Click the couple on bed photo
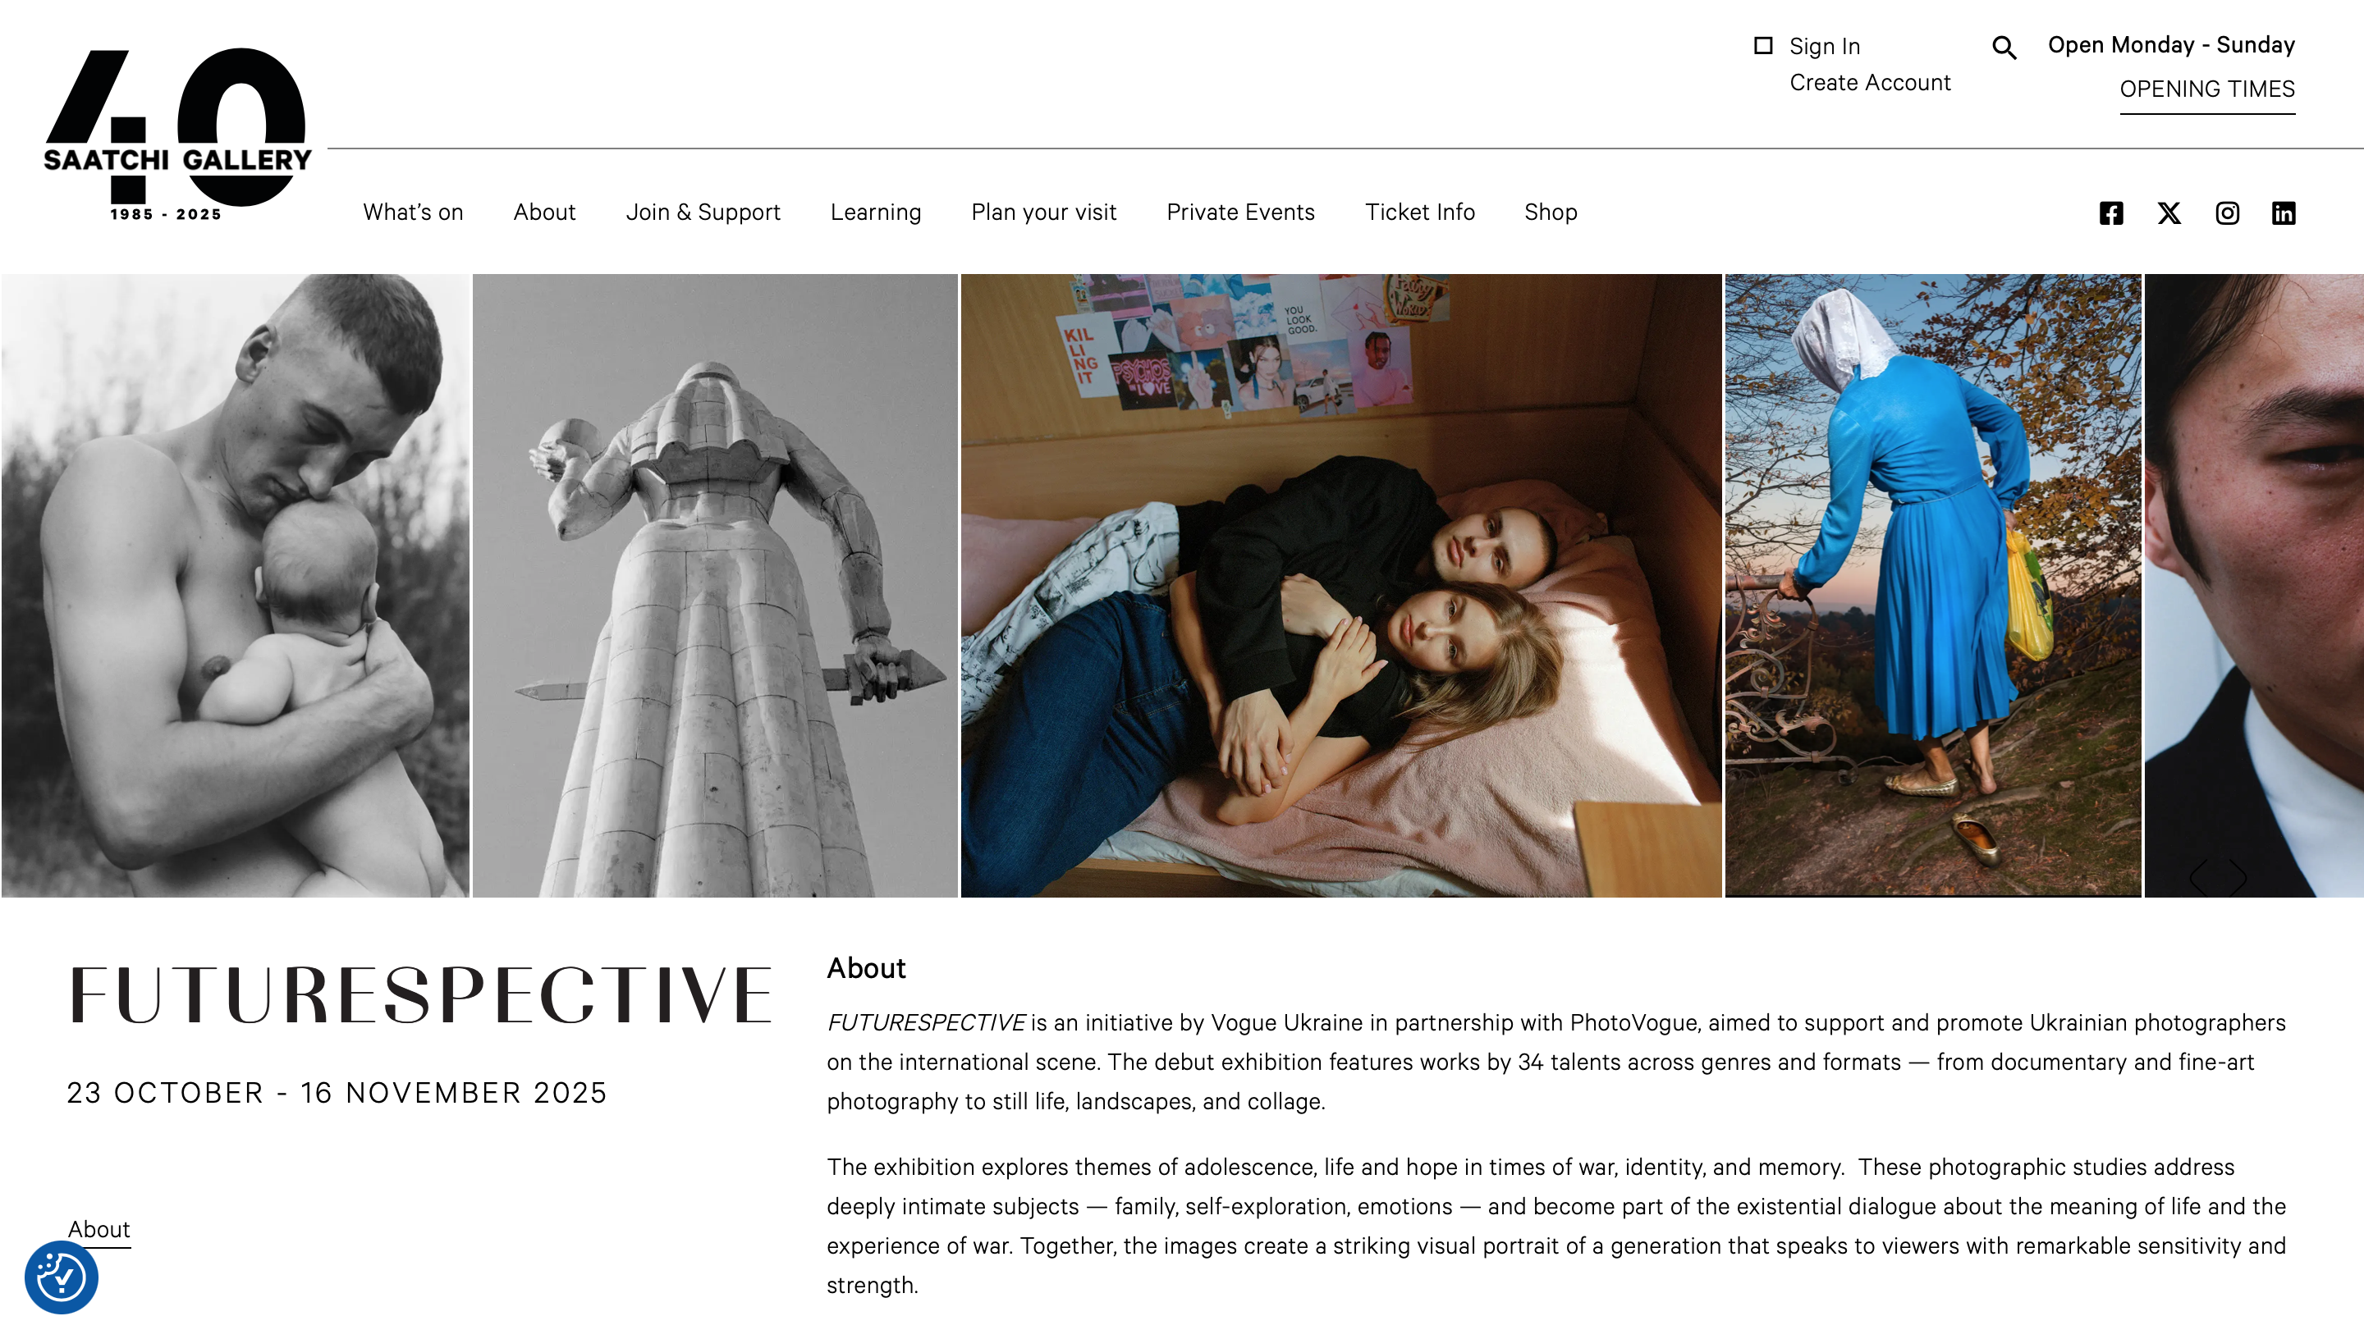This screenshot has height=1339, width=2364. (1340, 586)
